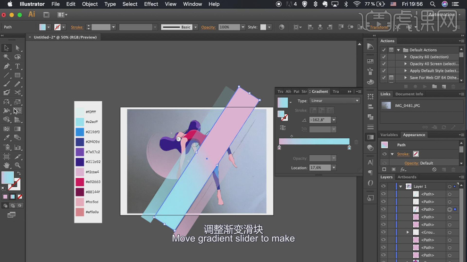
Task: Choose the Scissors tool in the toolbar
Action: tap(17, 93)
